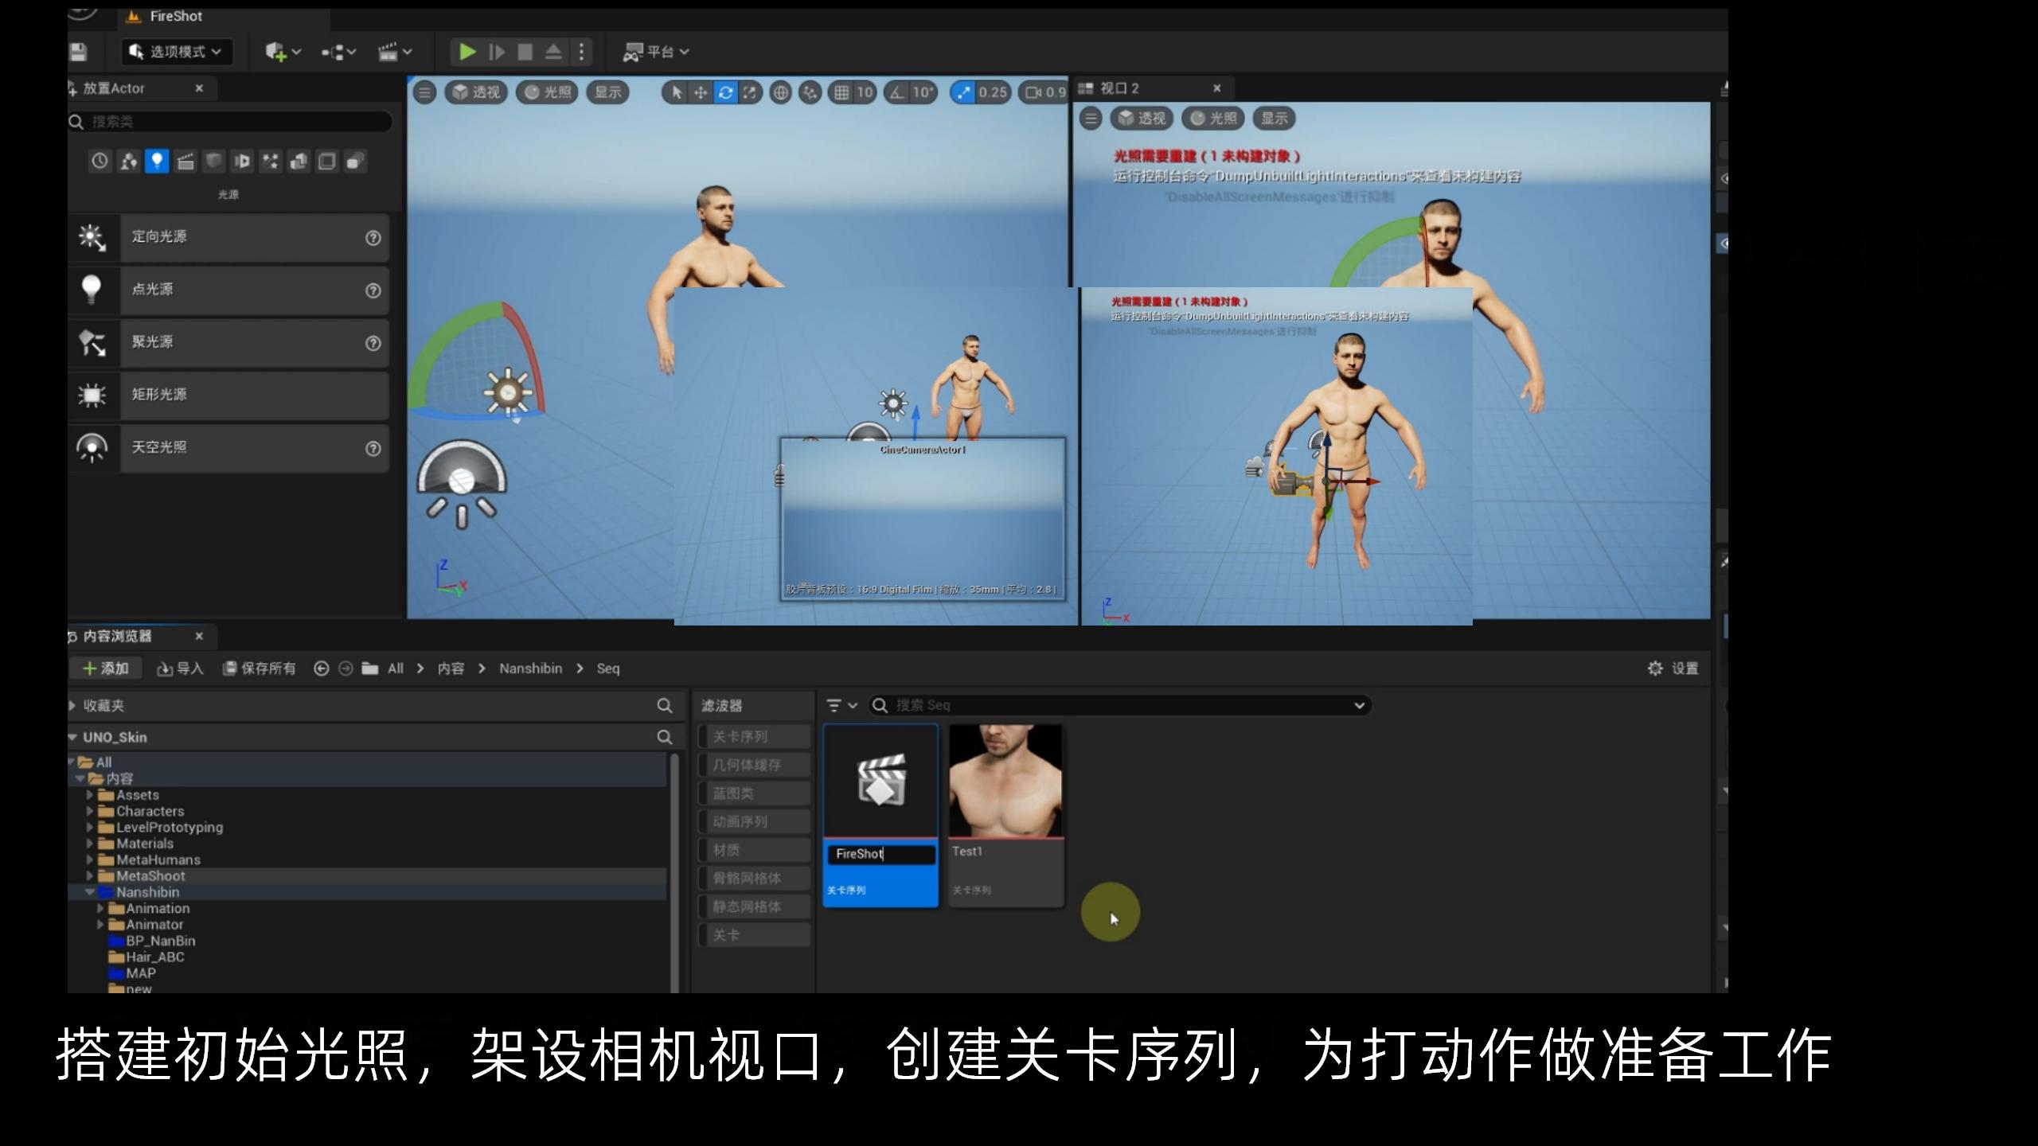Open the filter options dropdown beside search
The height and width of the screenshot is (1146, 2038).
[841, 705]
